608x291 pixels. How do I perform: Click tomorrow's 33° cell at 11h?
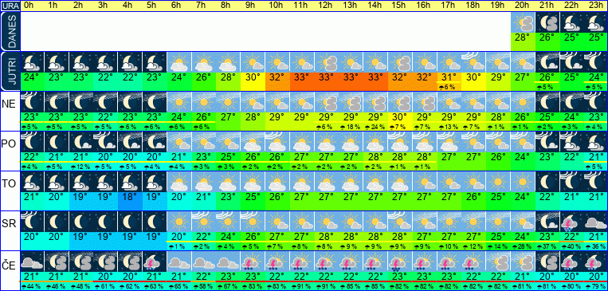coord(302,77)
